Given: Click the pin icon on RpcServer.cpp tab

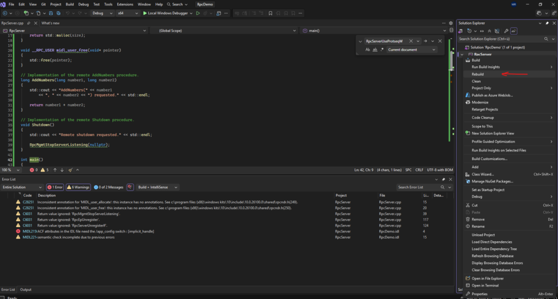Looking at the screenshot, I should click(x=29, y=23).
